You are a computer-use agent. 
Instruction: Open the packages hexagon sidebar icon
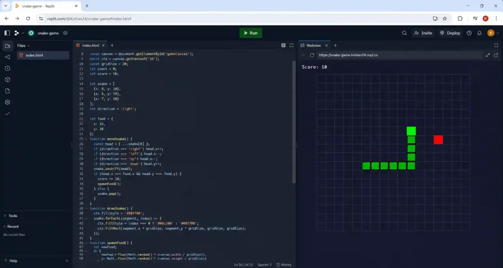pos(7,69)
